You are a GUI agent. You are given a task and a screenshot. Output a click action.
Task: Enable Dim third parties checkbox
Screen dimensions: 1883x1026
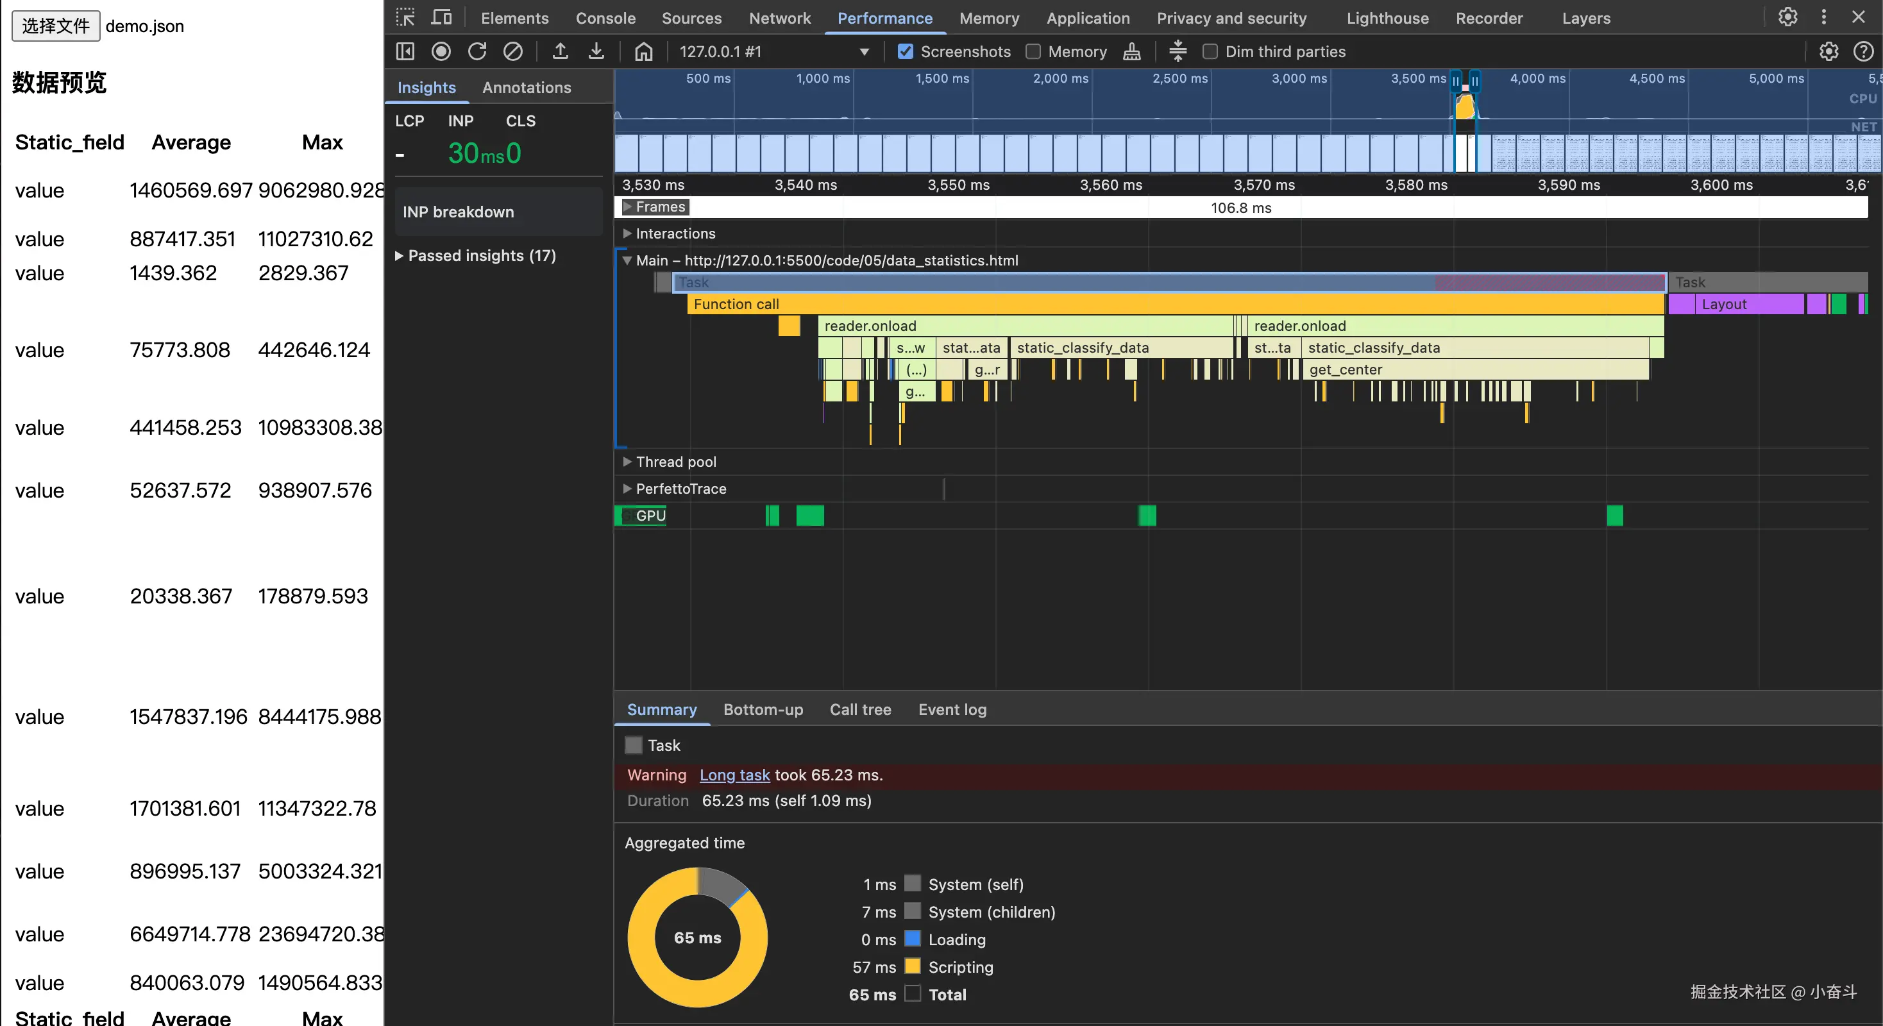point(1210,51)
